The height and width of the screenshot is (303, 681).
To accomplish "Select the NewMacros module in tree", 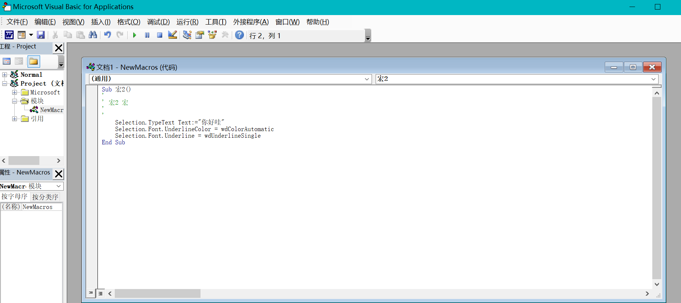I will pos(52,110).
